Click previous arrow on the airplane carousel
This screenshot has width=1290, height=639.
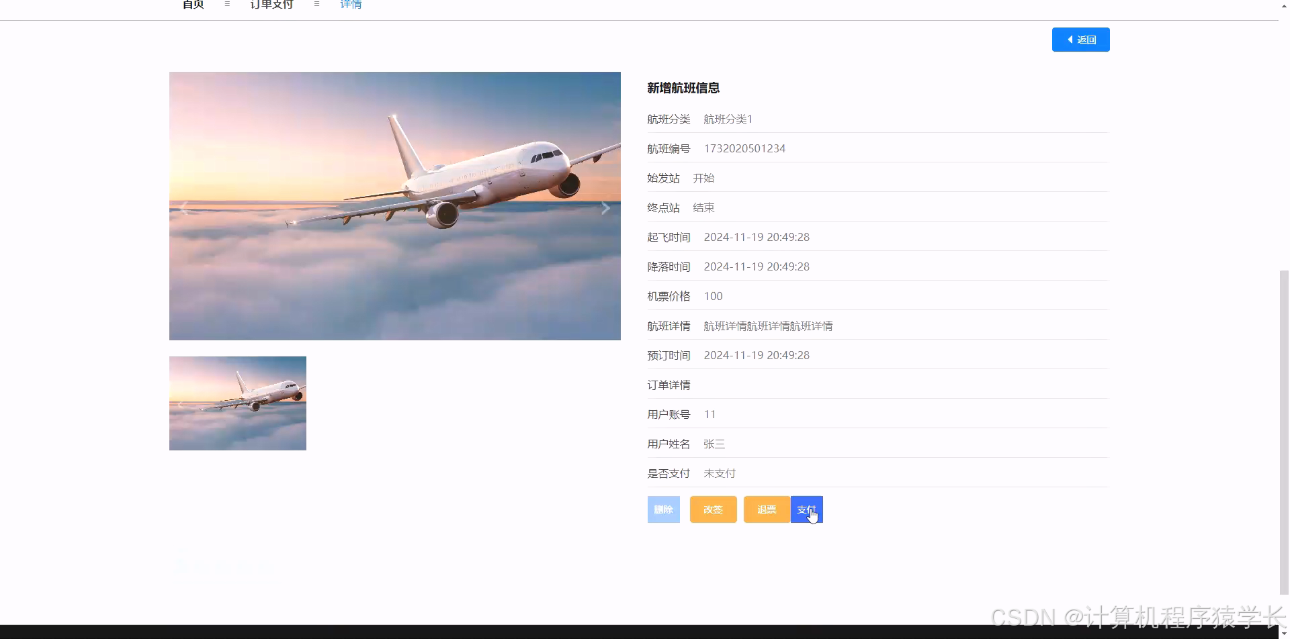[x=183, y=207]
